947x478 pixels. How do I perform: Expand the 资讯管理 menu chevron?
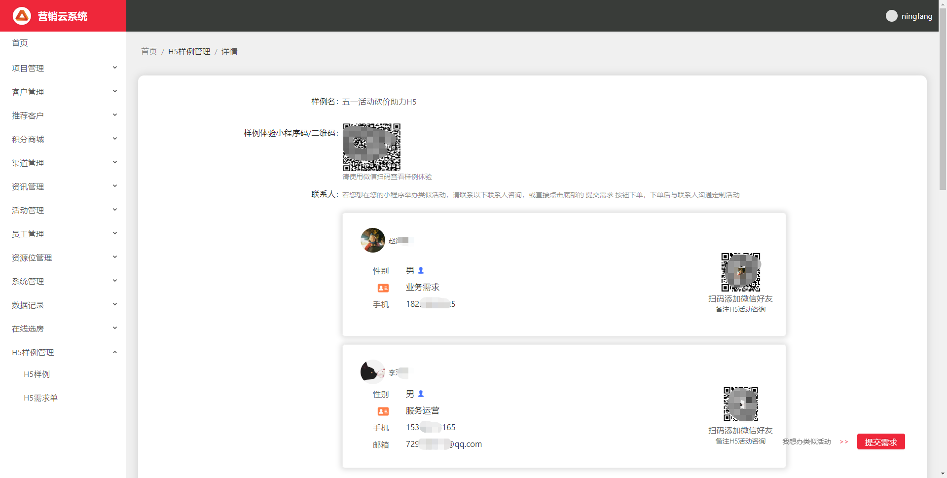115,186
